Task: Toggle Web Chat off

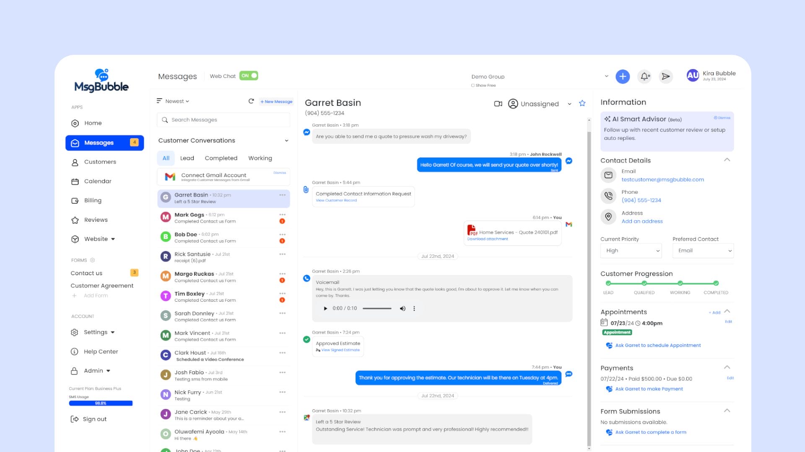Action: [x=249, y=76]
